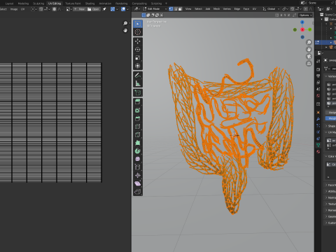Toggle the camera view icon in viewport

coord(309,57)
